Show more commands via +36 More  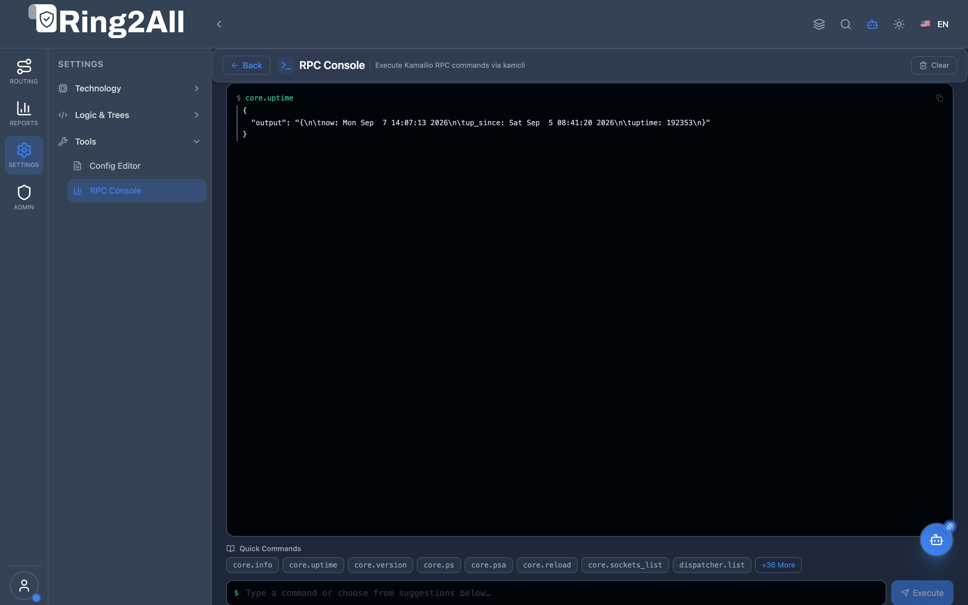778,565
